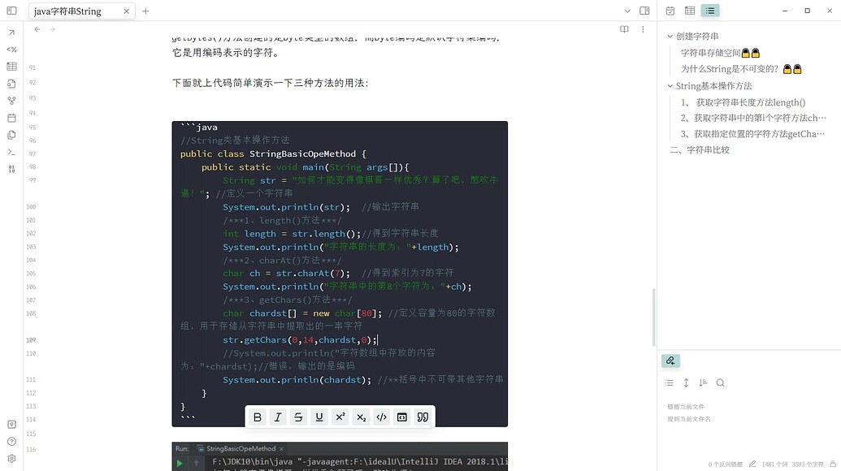Viewport: 841px width, 471px height.
Task: Open the templater '<%' ribbon icon
Action: pos(11,50)
